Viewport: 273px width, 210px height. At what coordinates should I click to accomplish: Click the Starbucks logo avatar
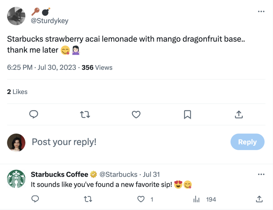16,179
